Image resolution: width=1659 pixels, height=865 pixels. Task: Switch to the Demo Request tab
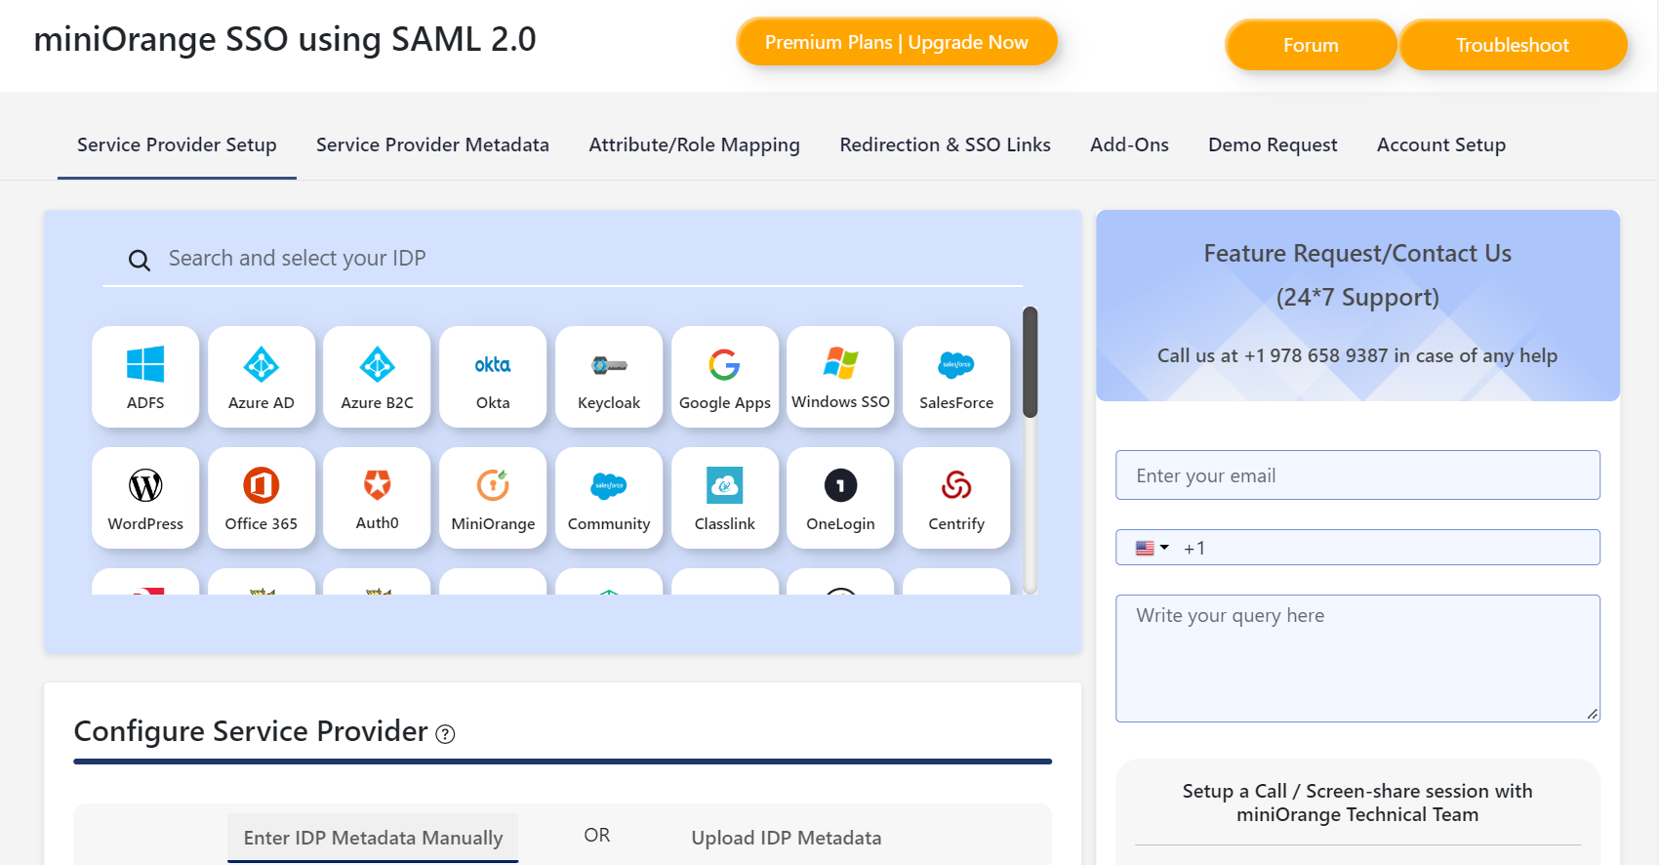click(x=1273, y=144)
